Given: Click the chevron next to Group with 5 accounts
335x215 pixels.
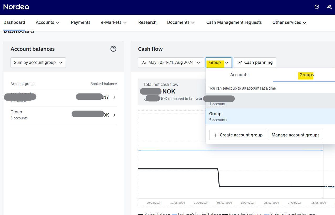Looking at the screenshot, I should point(114,115).
